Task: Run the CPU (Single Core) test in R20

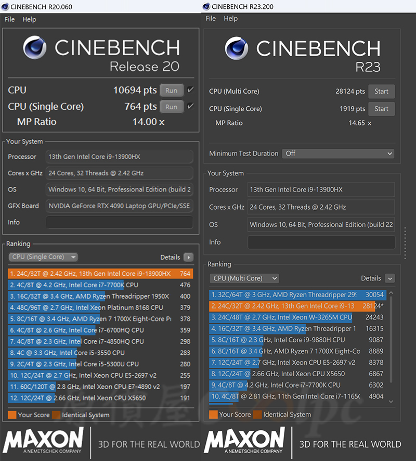Action: pyautogui.click(x=172, y=107)
